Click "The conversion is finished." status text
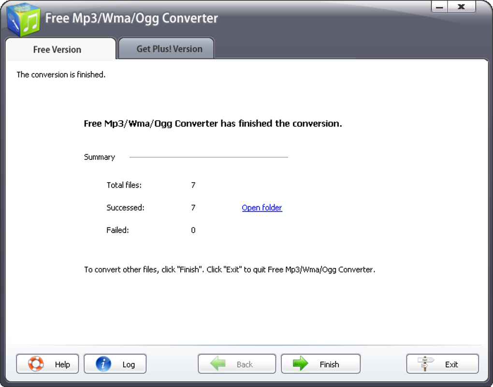 coord(61,74)
